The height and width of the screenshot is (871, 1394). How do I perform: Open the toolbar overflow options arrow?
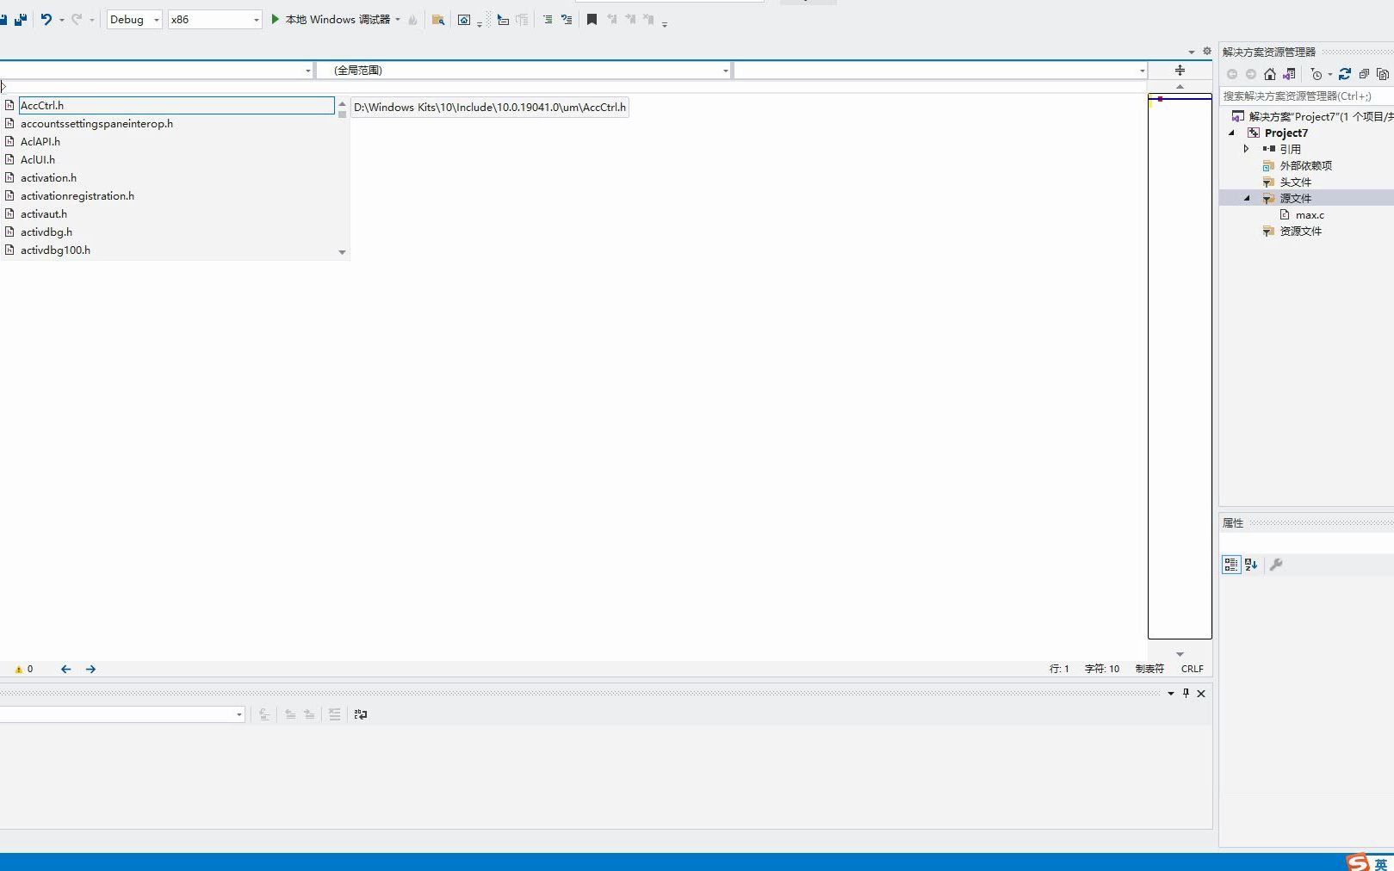pyautogui.click(x=665, y=24)
